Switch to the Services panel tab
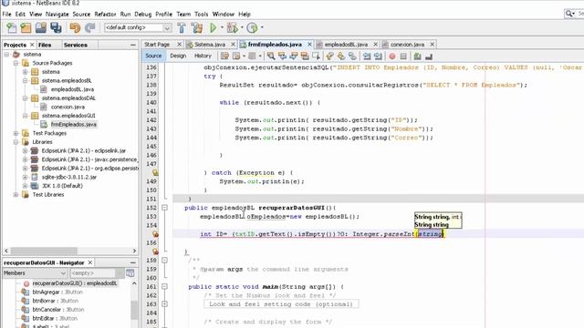 (x=76, y=45)
